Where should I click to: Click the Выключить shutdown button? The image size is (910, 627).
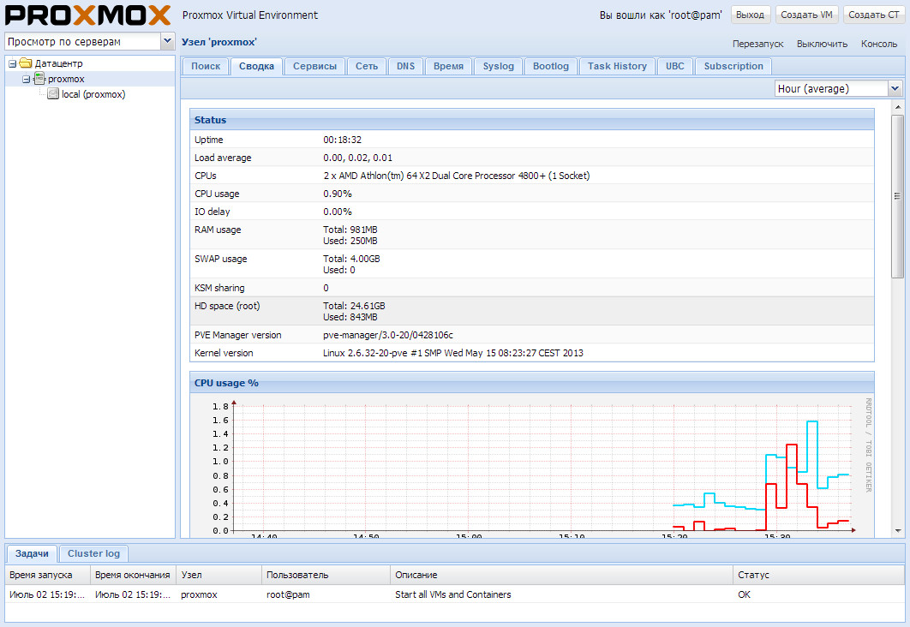[822, 44]
